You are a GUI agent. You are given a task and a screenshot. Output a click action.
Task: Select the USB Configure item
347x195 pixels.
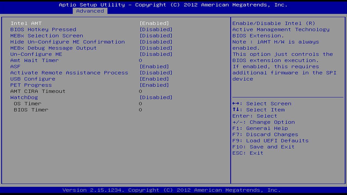coord(33,79)
